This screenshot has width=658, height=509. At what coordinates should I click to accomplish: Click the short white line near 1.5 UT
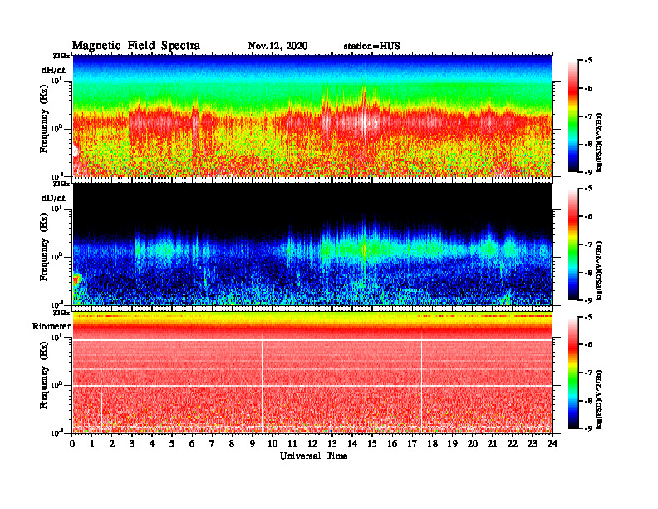click(102, 410)
